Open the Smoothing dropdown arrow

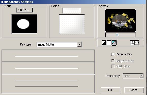pos(141,76)
